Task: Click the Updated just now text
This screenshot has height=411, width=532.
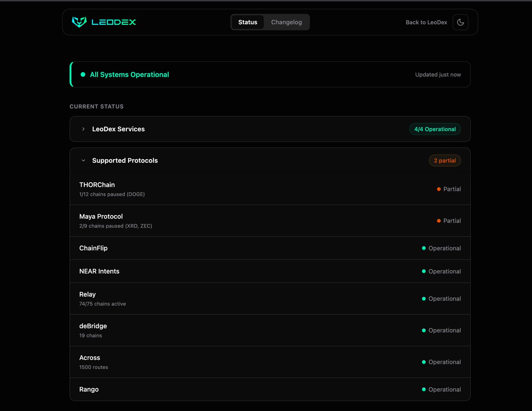Action: coord(438,74)
